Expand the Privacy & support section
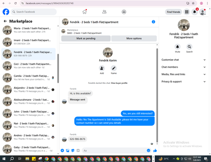211x162 pixels. pos(184,82)
